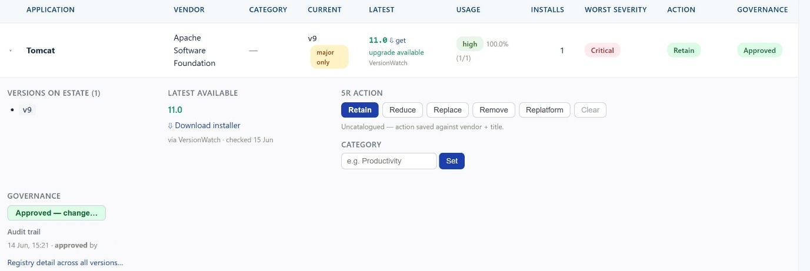Open the Download installer link
This screenshot has width=810, height=271.
[204, 125]
